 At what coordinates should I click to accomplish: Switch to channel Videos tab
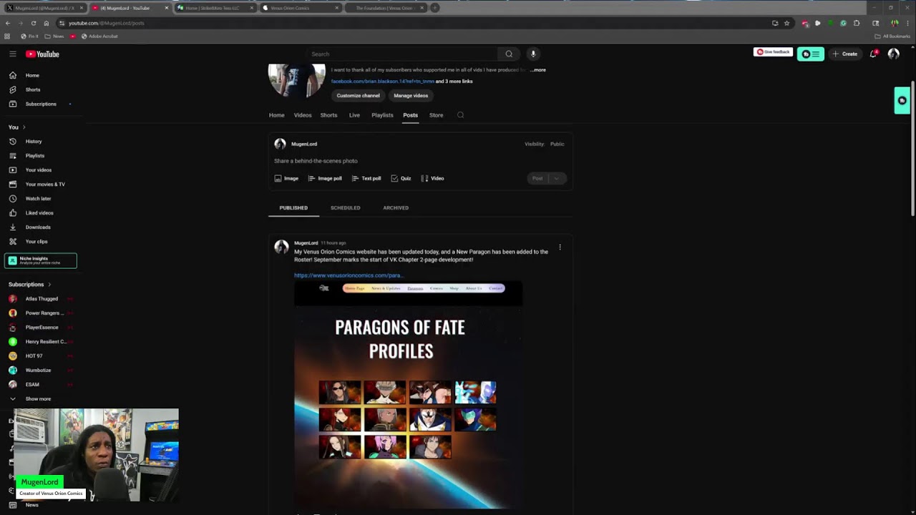[x=303, y=115]
